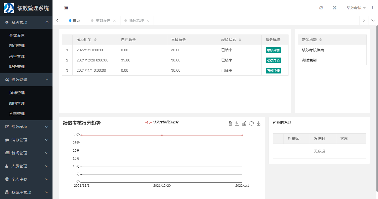This screenshot has width=378, height=199.
Task: Close the 指标管理 tab
Action: tap(148, 21)
